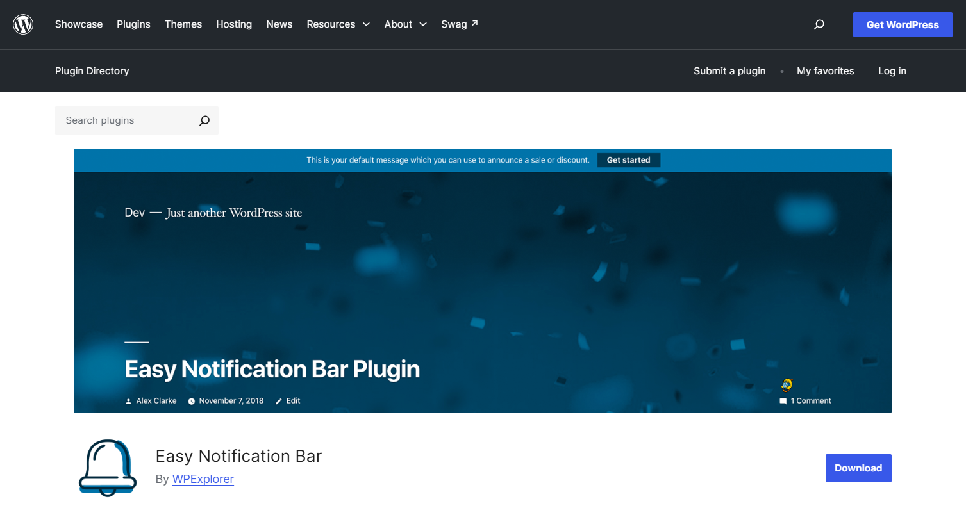The image size is (966, 515).
Task: Click the small avatar icon above 1 Comment
Action: click(x=787, y=385)
